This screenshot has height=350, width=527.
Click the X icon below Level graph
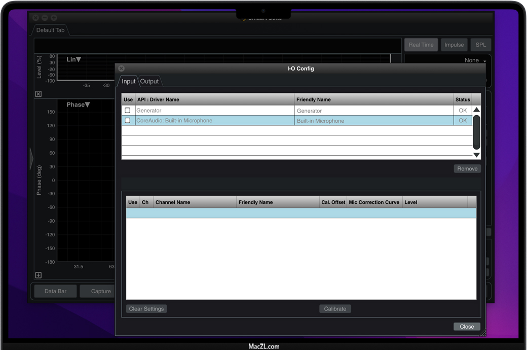coord(39,94)
